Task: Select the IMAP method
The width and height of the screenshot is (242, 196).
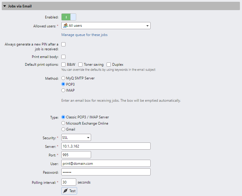Action: click(x=63, y=90)
